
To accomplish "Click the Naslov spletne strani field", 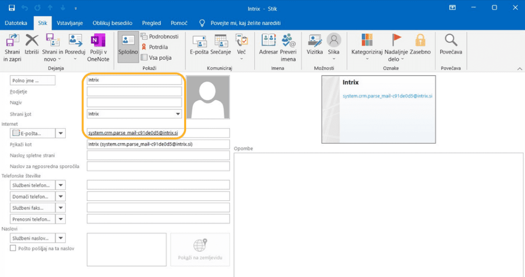I will tap(158, 155).
